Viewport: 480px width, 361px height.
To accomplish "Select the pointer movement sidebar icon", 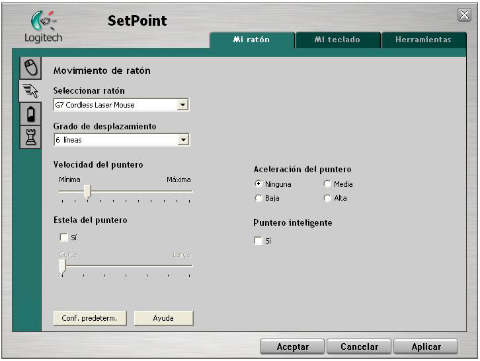I will pyautogui.click(x=29, y=92).
